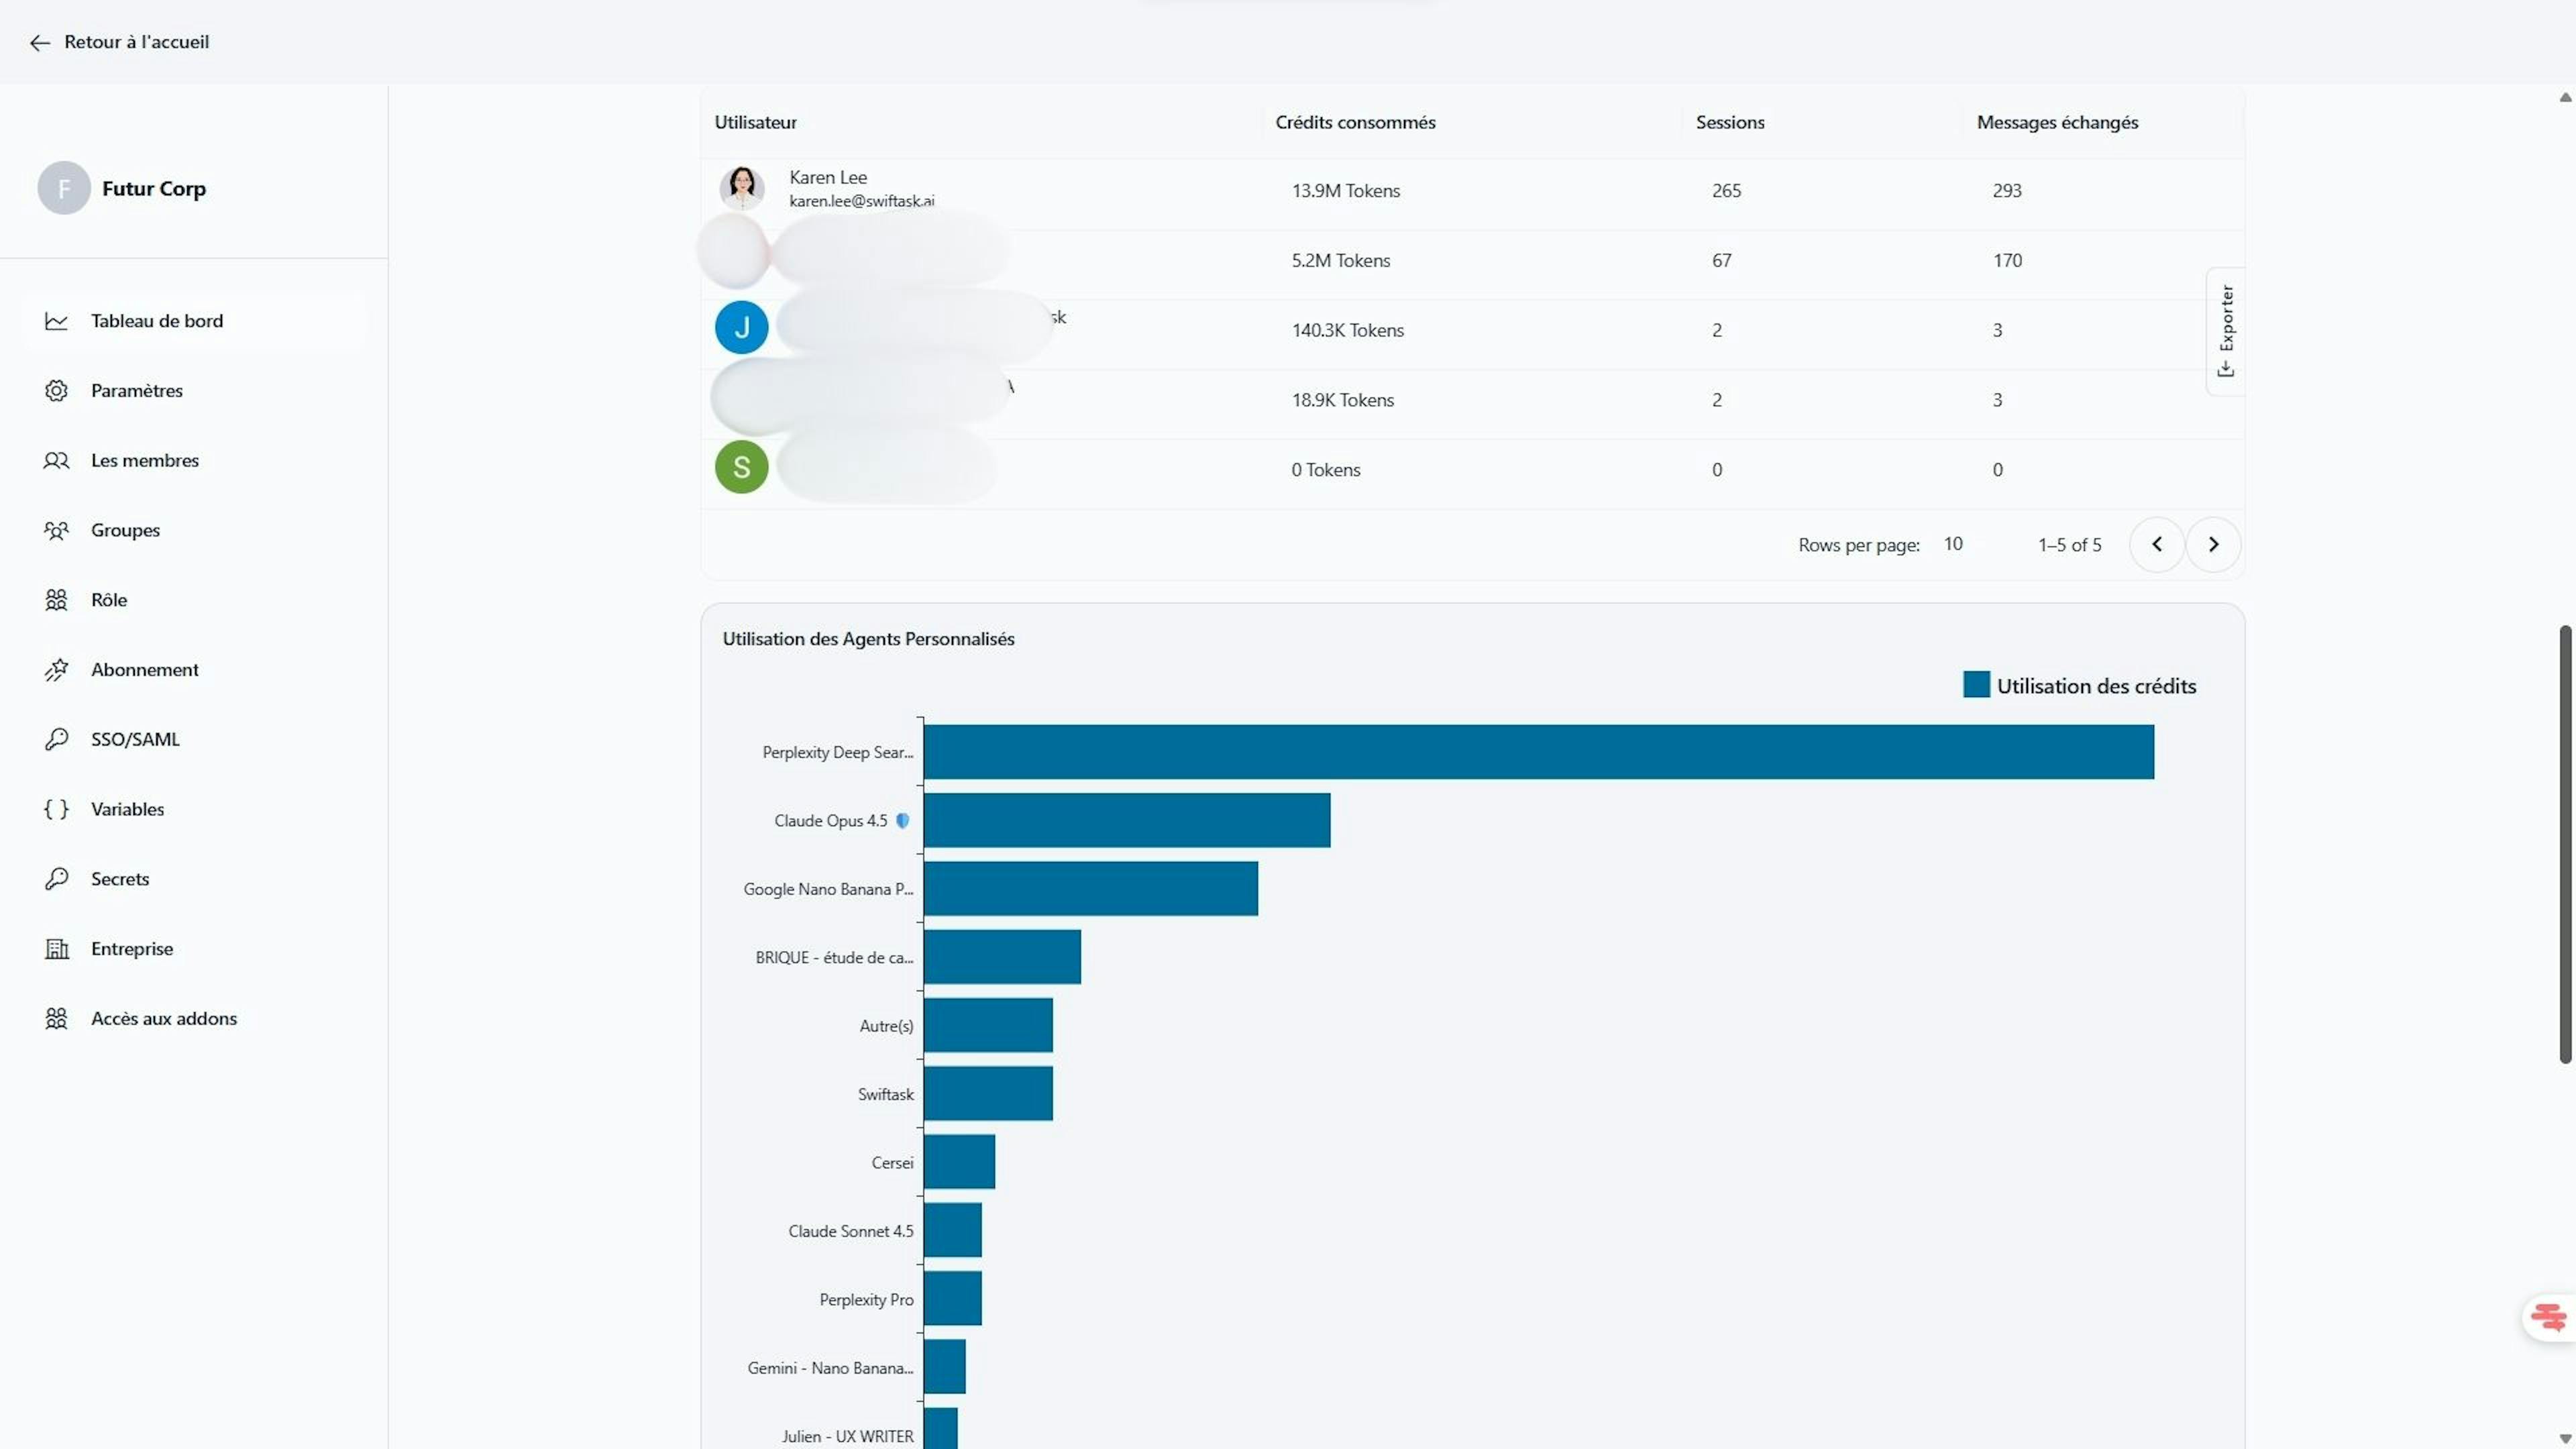Click the Entreprise building icon

click(56, 949)
